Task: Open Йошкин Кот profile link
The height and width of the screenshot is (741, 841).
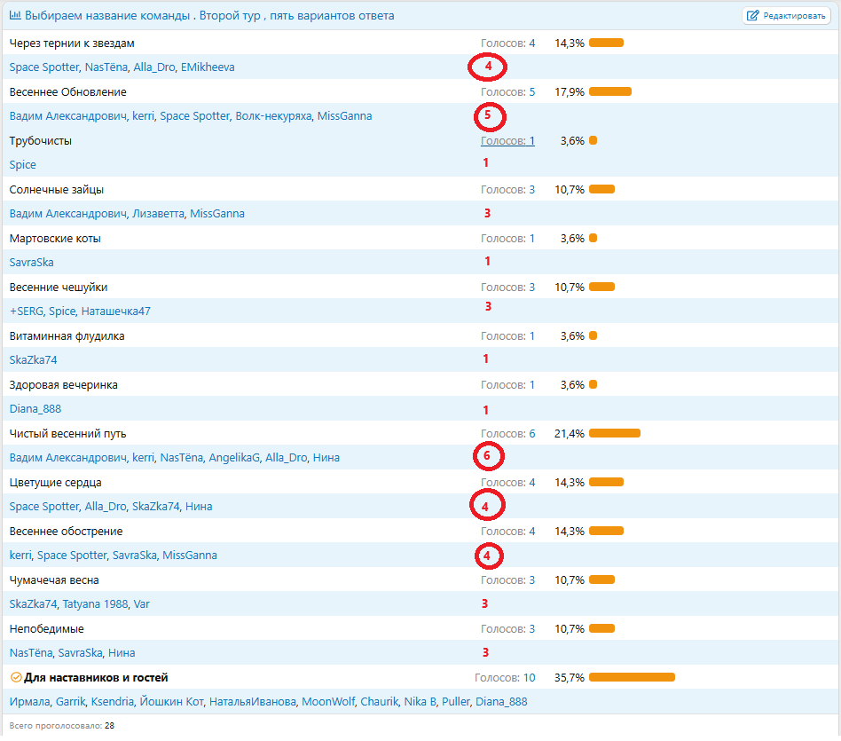Action: point(171,702)
